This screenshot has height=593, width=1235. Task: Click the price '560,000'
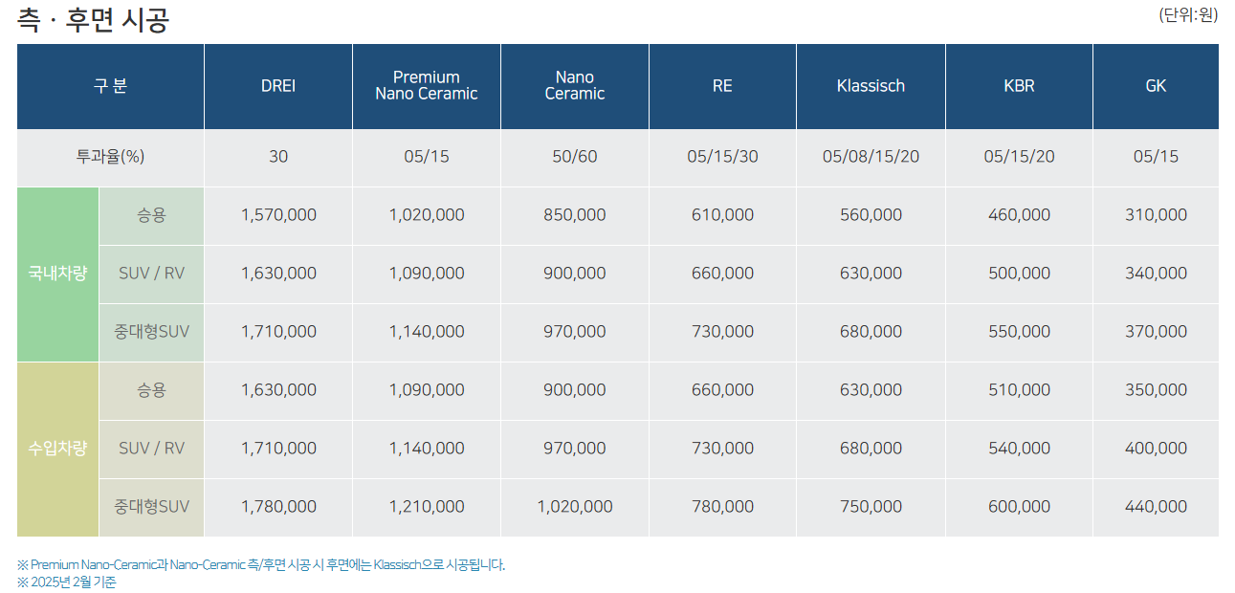pyautogui.click(x=871, y=215)
